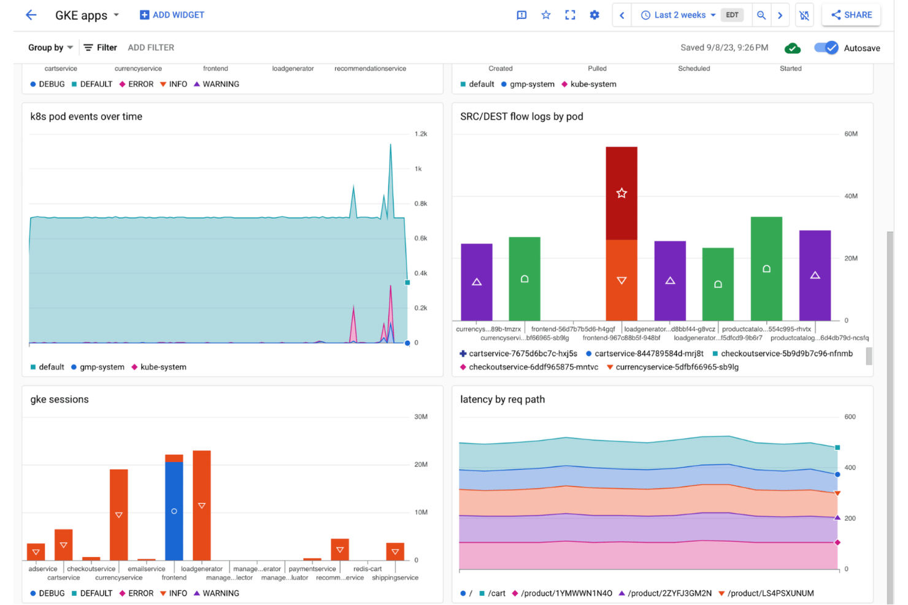The height and width of the screenshot is (605, 908).
Task: Toggle the Autosave switch
Action: (826, 48)
